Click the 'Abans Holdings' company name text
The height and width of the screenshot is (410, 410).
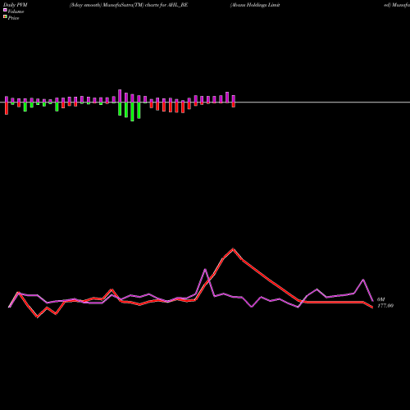(x=248, y=5)
